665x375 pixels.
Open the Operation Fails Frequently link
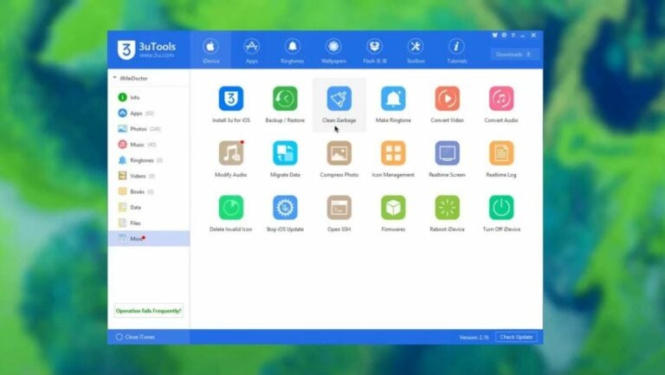[x=148, y=311]
